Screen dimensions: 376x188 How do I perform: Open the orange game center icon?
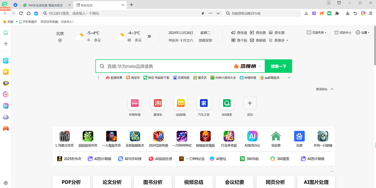pos(321,13)
